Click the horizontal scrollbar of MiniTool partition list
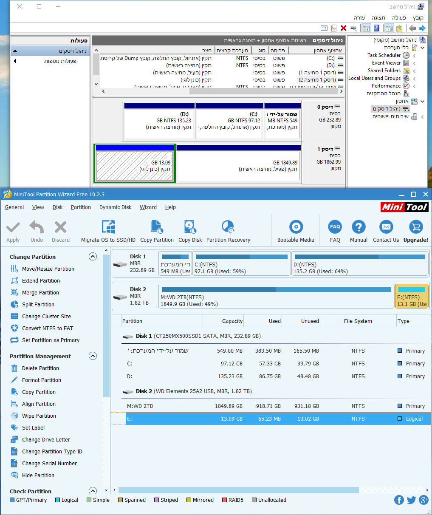Image resolution: width=432 pixels, height=515 pixels. (x=239, y=490)
